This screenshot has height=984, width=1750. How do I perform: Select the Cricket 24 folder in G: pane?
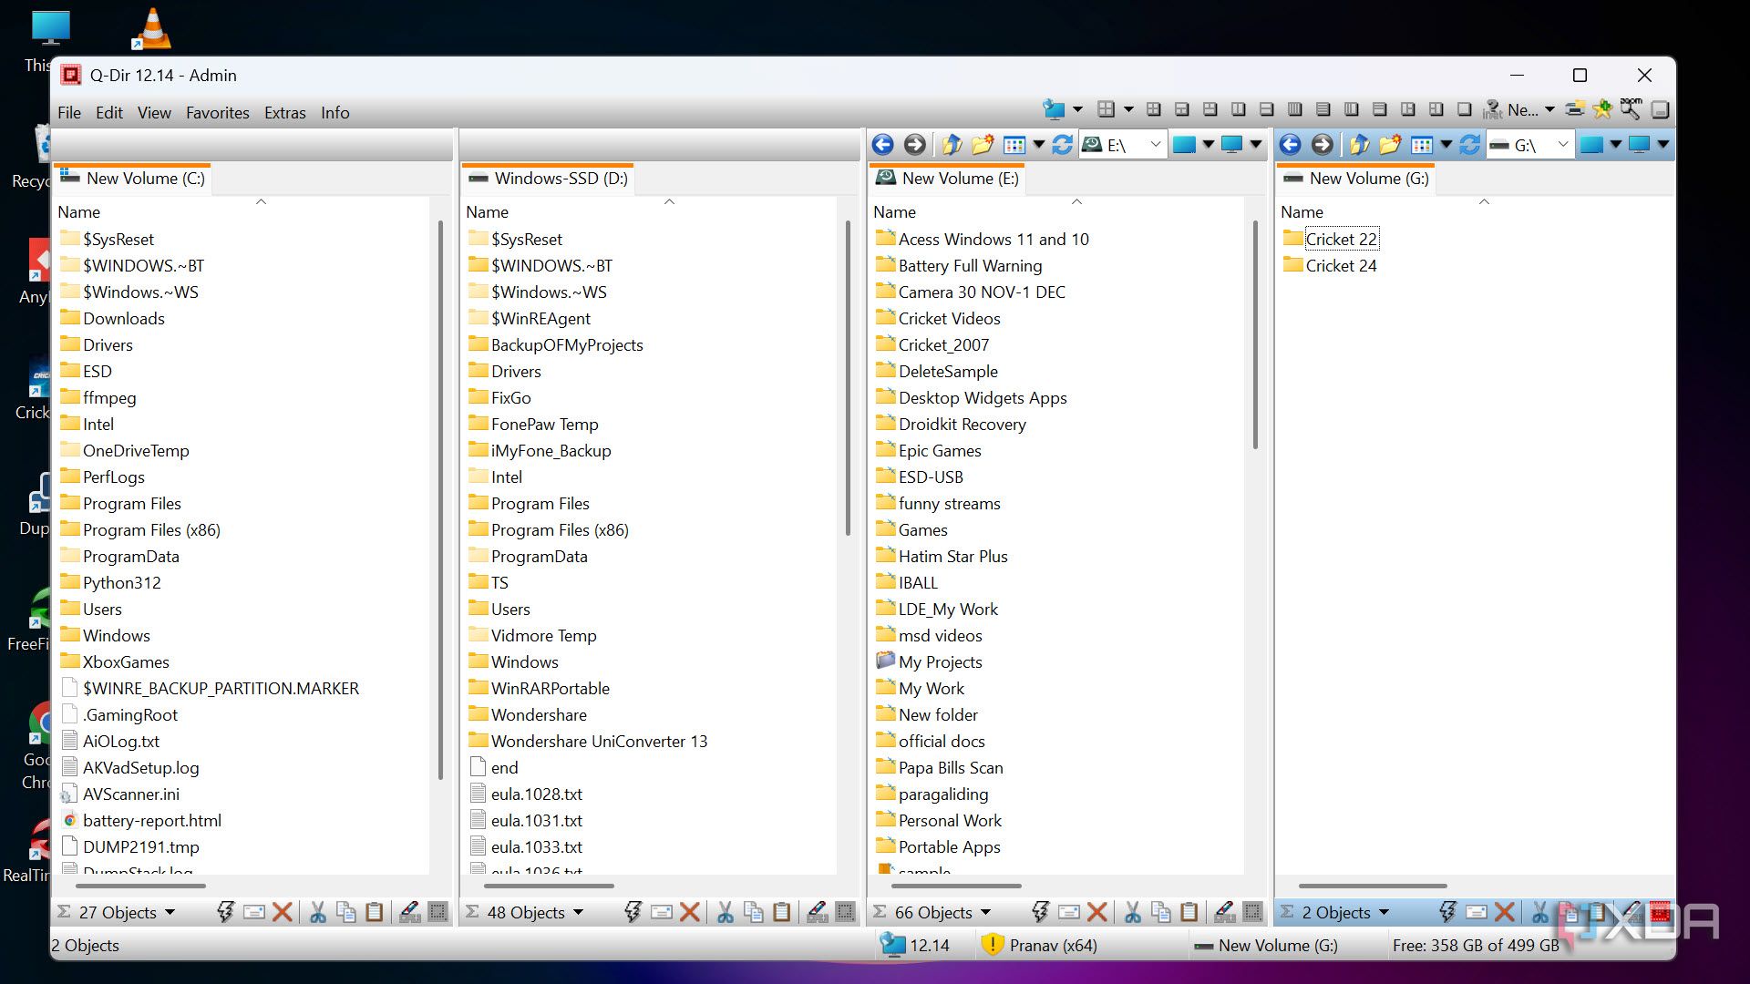pyautogui.click(x=1330, y=265)
